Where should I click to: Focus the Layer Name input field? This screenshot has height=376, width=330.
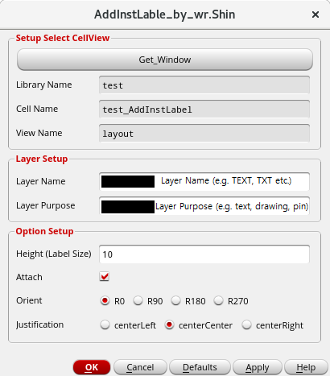point(204,182)
